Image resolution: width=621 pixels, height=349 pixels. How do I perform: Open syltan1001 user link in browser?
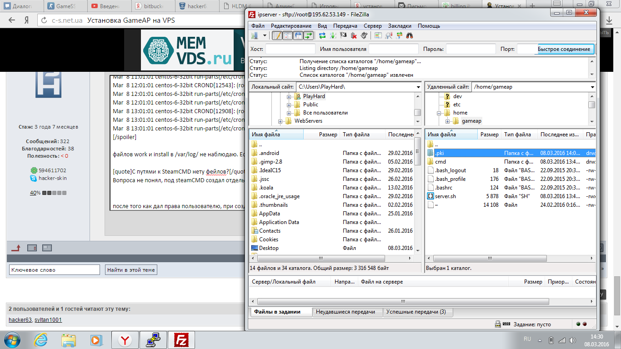[48, 320]
